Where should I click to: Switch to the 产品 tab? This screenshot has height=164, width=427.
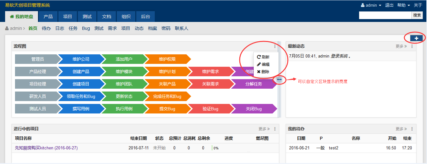click(48, 17)
